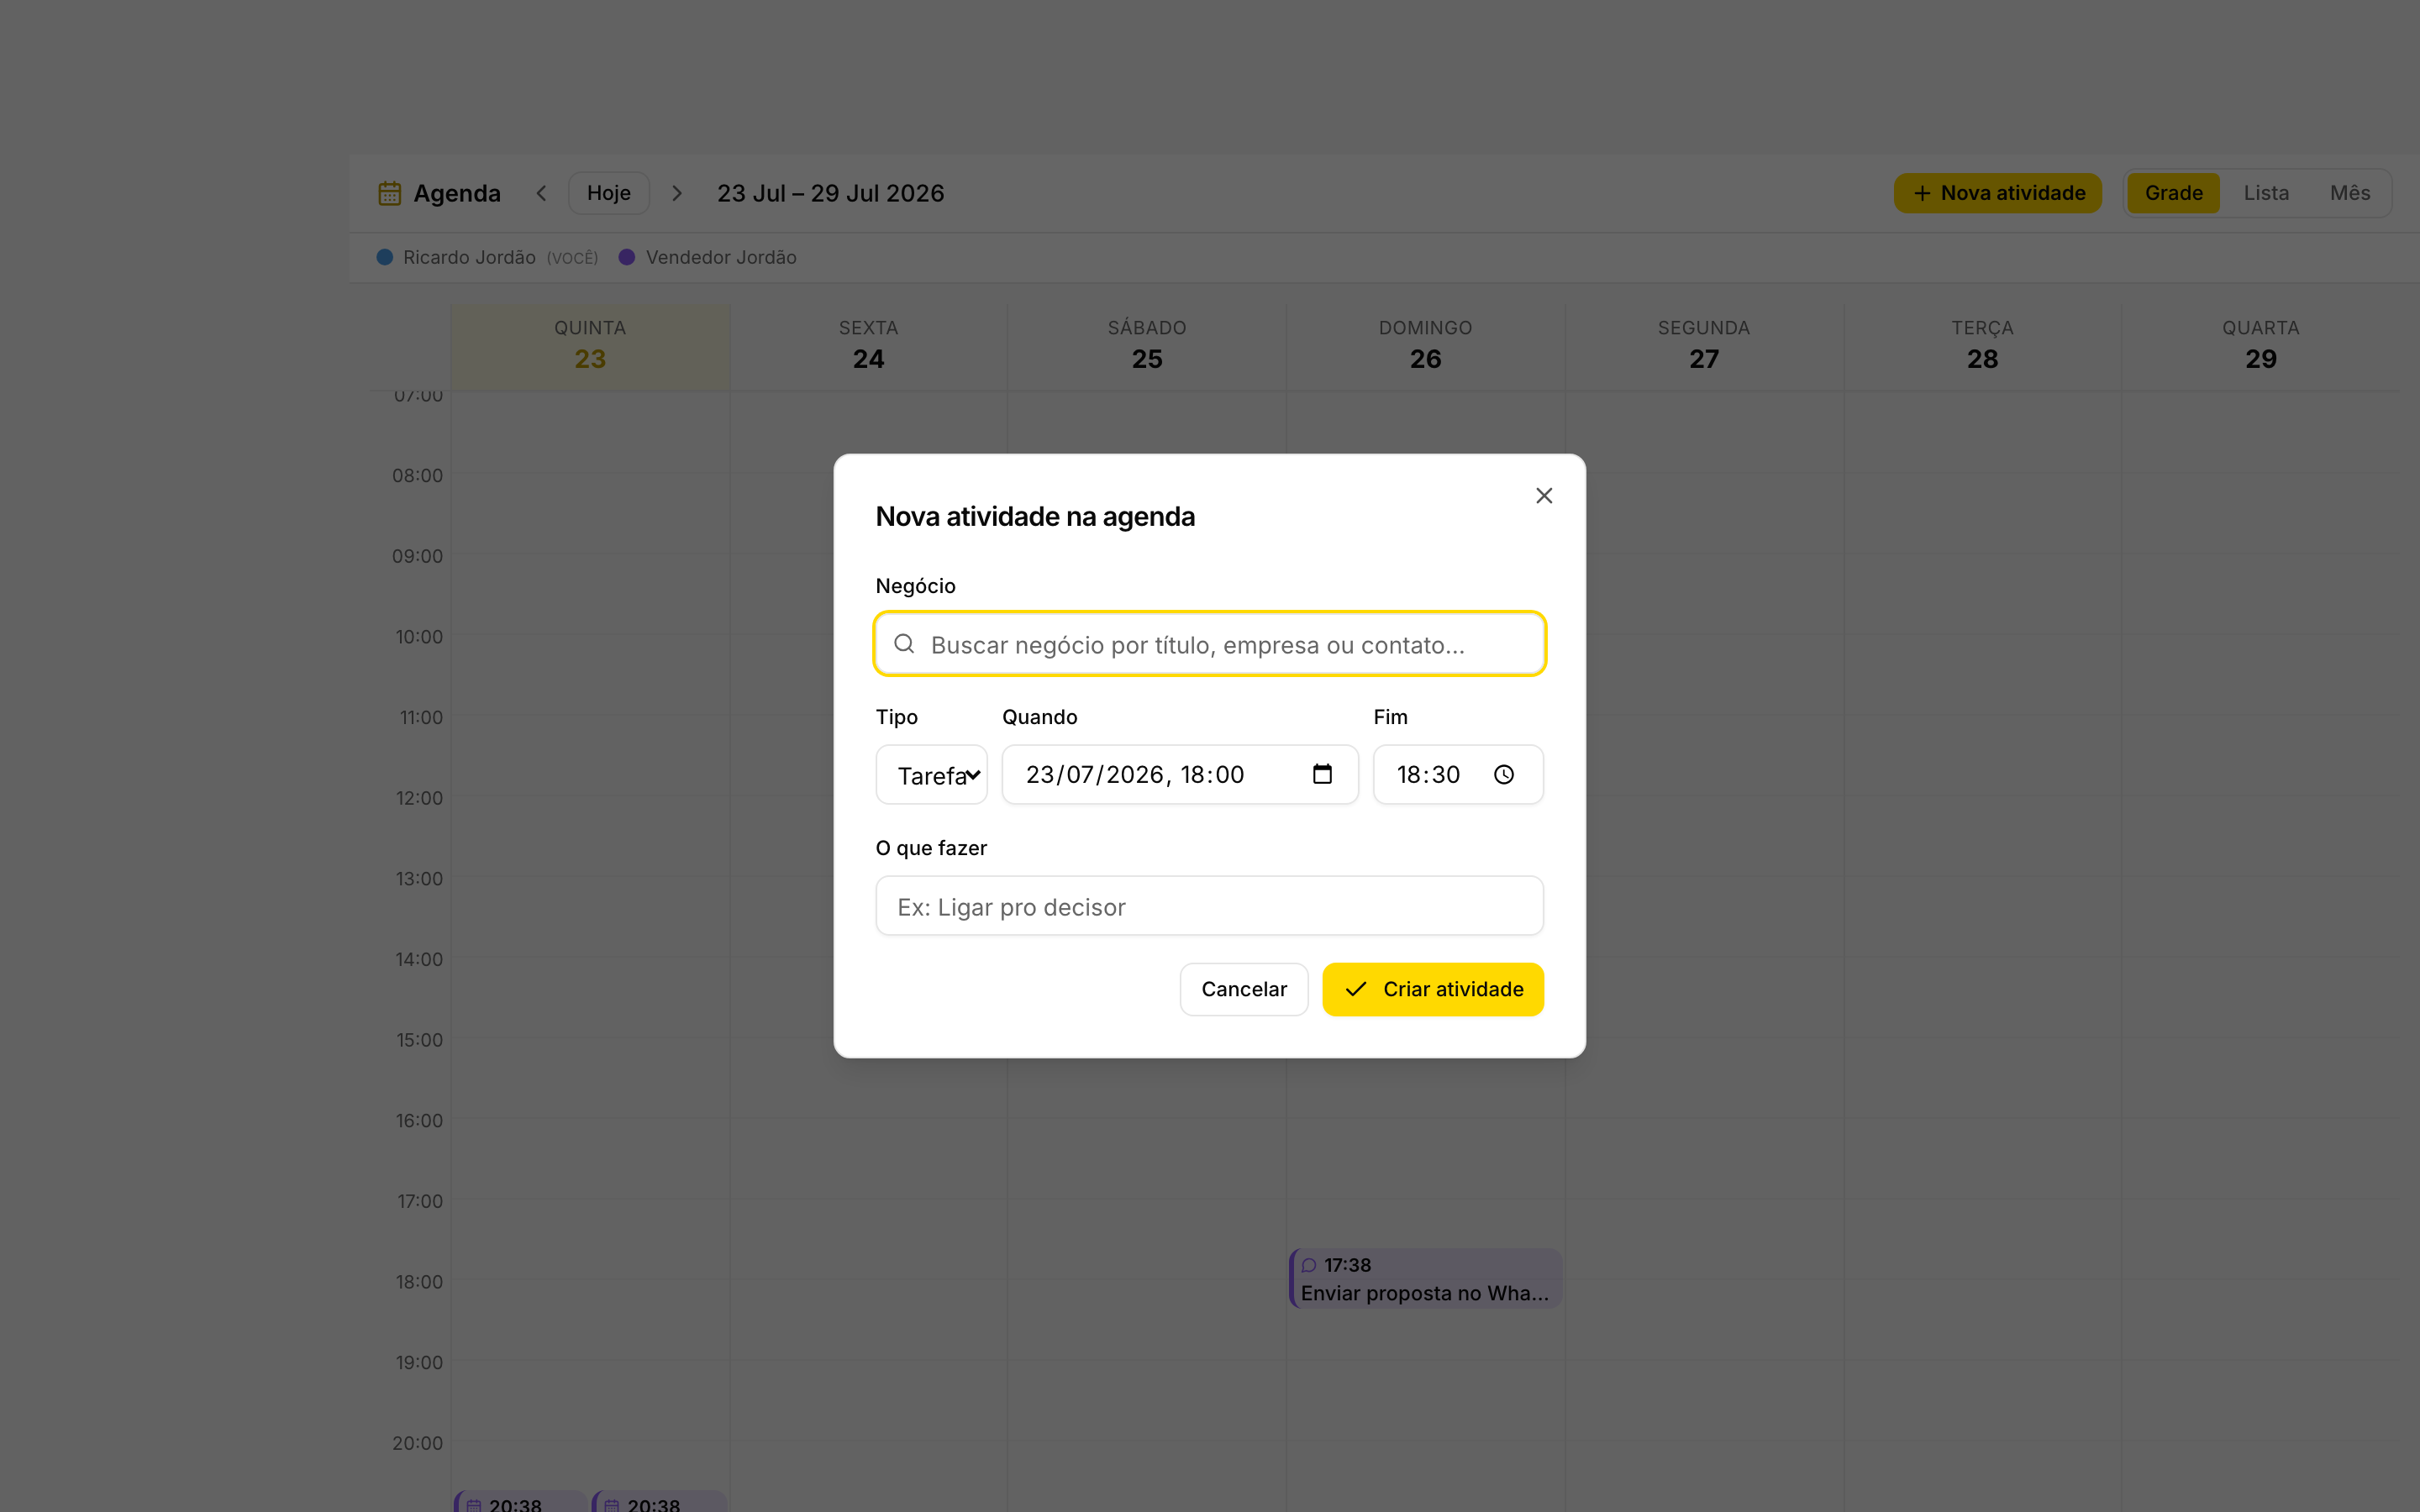2420x1512 pixels.
Task: Select the Terça 28 day header
Action: 1982,345
